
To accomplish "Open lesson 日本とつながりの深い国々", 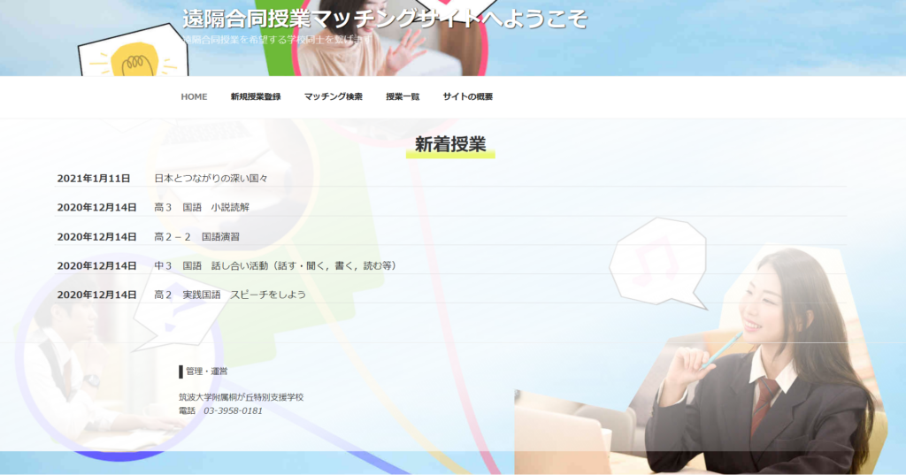I will click(211, 179).
